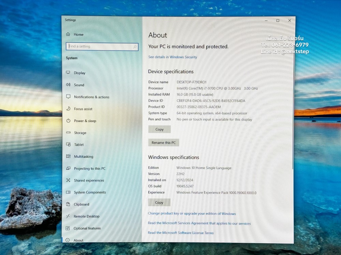Select the Sound speaker icon
The image size is (341, 255).
(x=68, y=85)
